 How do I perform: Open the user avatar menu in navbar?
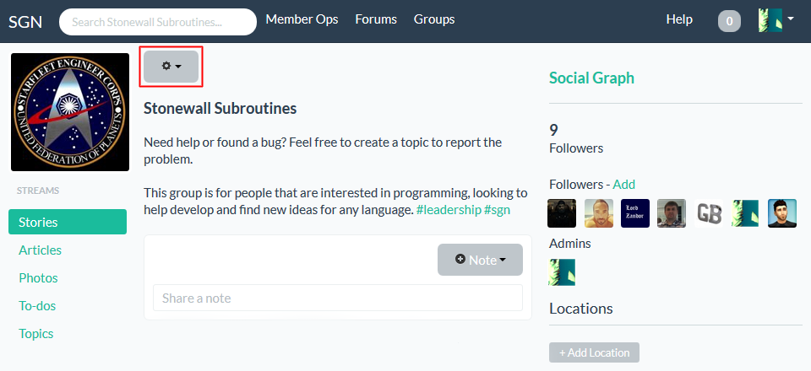click(x=776, y=20)
